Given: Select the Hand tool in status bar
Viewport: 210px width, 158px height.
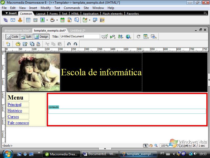Looking at the screenshot, I should (151, 146).
